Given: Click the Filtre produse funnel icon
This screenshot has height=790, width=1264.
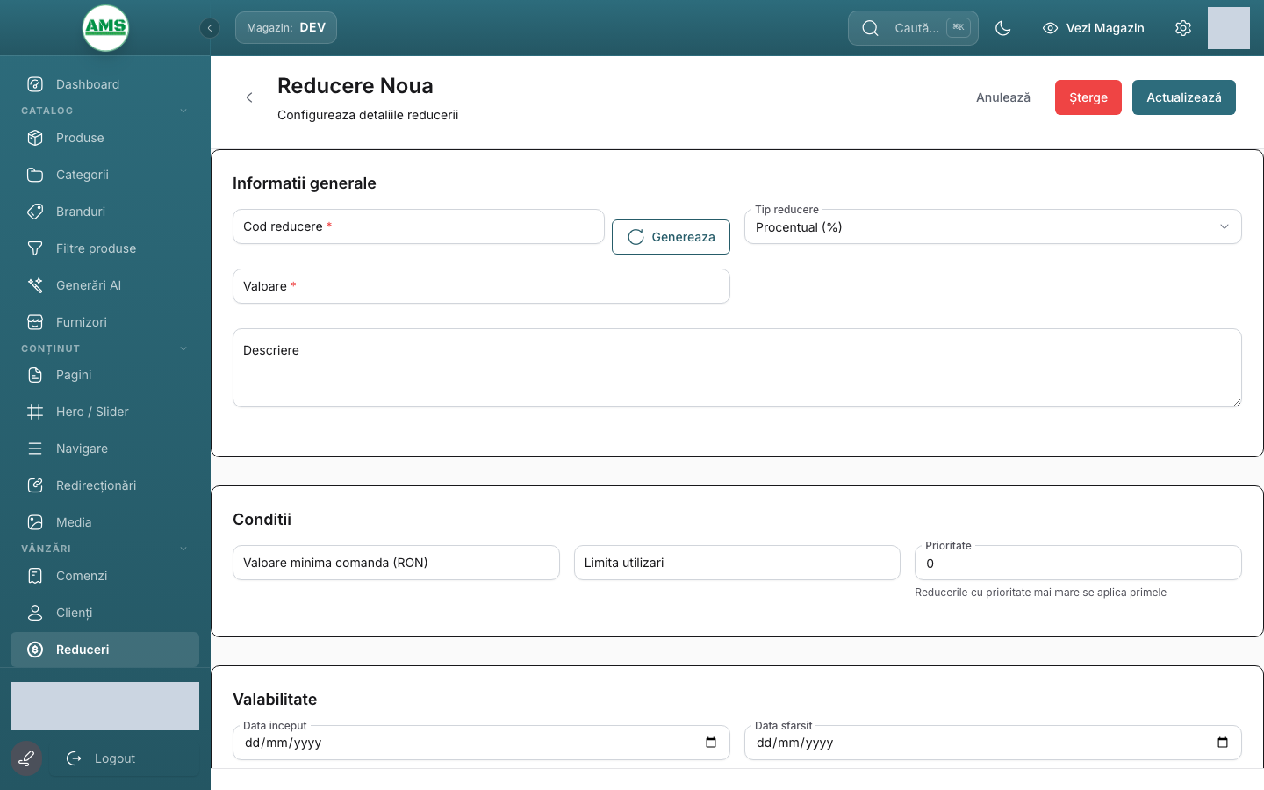Looking at the screenshot, I should click(35, 248).
